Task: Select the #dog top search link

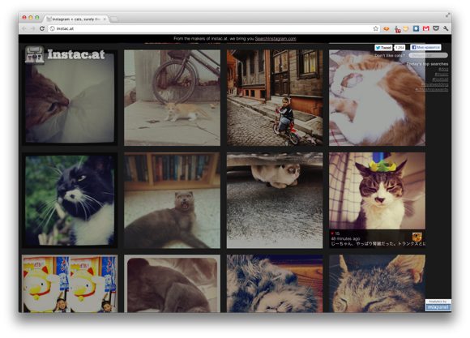Action: click(443, 69)
